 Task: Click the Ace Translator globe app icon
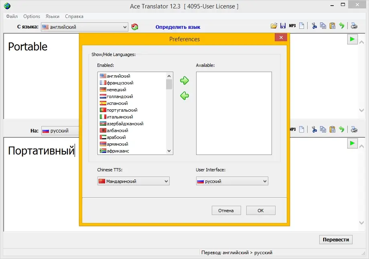7,6
